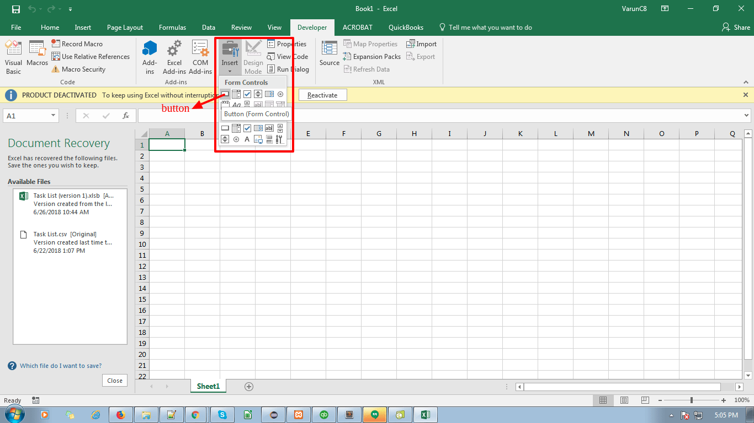This screenshot has height=423, width=754.
Task: Select ActiveX Text Box (abl) icon
Action: pos(269,128)
